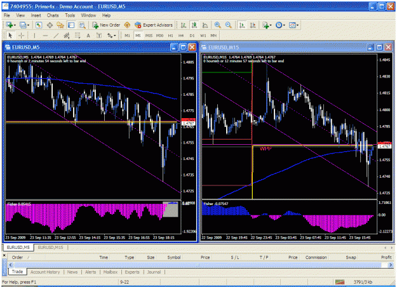Open the Templates icon
Viewport: 397px width, 287px height.
pos(292,25)
